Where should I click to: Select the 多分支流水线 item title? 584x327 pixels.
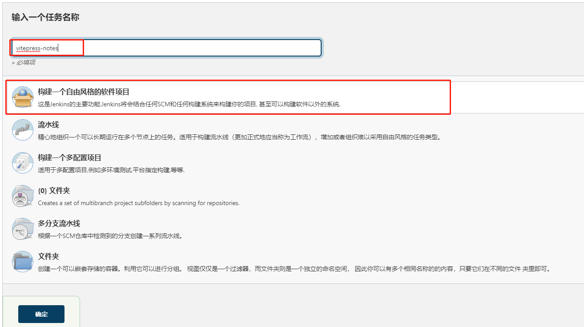click(59, 224)
